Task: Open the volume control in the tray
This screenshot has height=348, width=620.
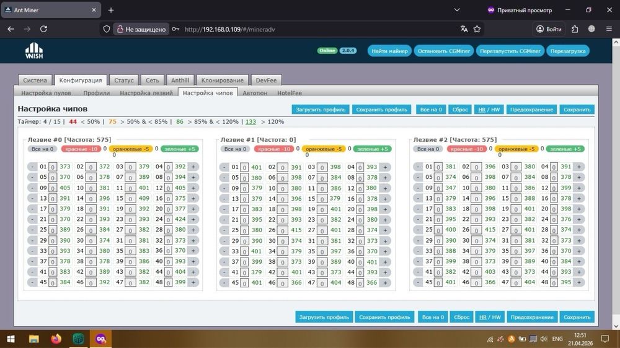Action: 544,339
